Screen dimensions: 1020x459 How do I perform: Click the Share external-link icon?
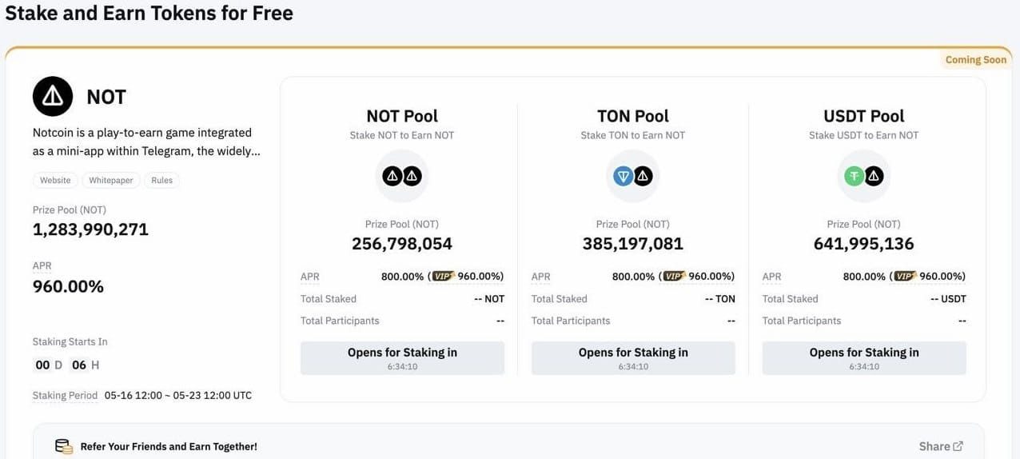(x=958, y=446)
